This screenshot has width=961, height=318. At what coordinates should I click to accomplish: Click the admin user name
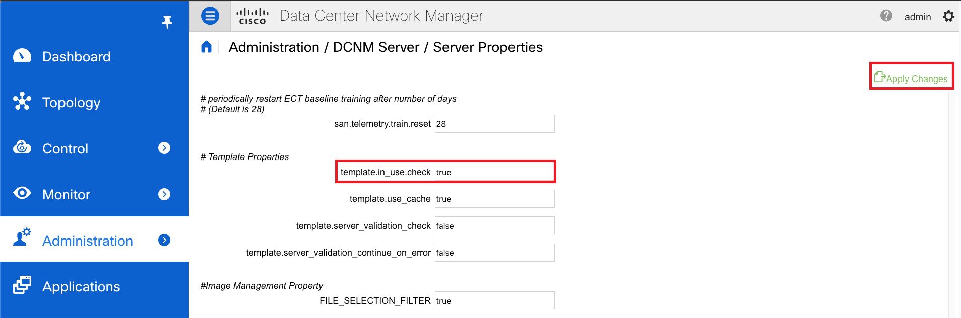[x=918, y=17]
